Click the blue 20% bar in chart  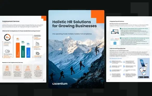pos(28,53)
